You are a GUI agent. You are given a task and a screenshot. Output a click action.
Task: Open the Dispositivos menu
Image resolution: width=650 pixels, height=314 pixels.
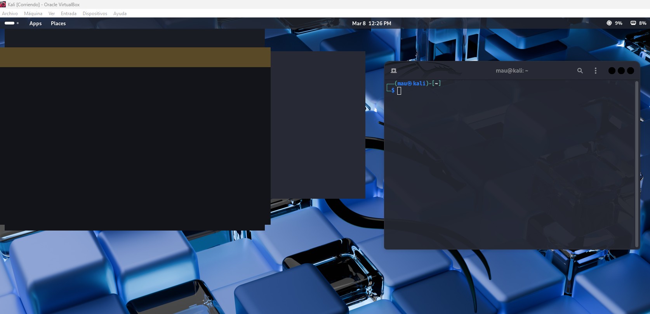tap(95, 14)
